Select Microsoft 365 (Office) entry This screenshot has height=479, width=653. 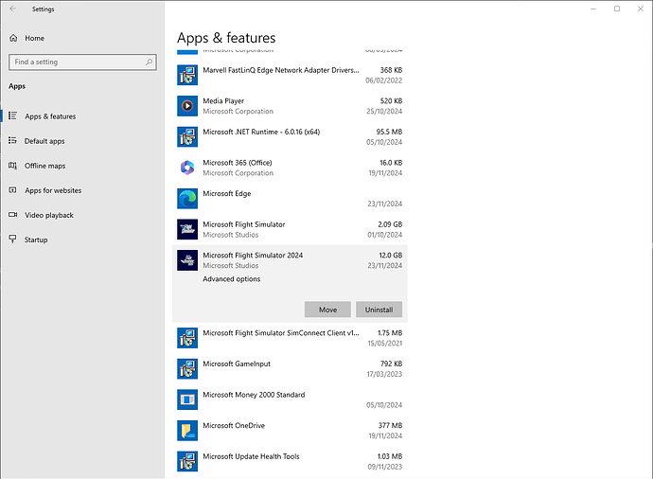(x=290, y=168)
